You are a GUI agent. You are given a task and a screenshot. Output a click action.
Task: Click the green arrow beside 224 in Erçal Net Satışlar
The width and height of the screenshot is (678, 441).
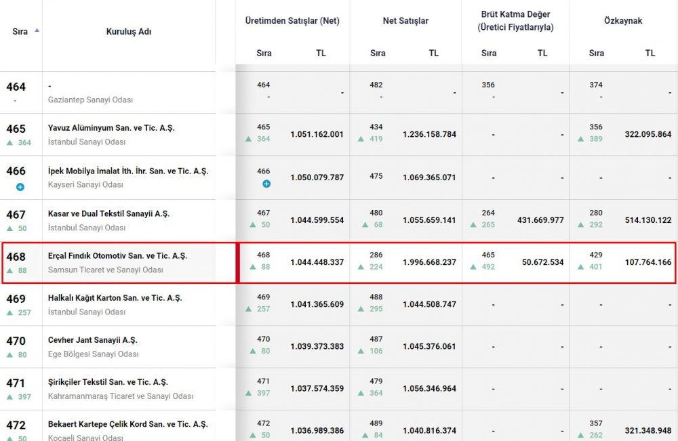click(x=361, y=267)
